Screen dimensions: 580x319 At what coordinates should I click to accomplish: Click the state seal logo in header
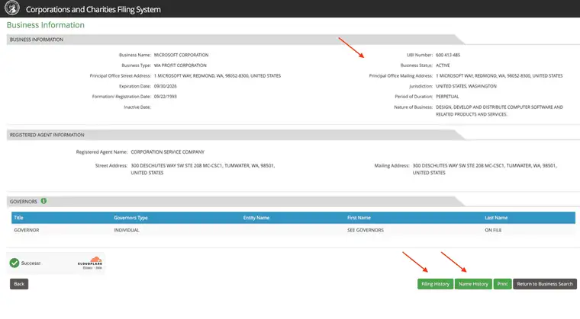[x=12, y=8]
